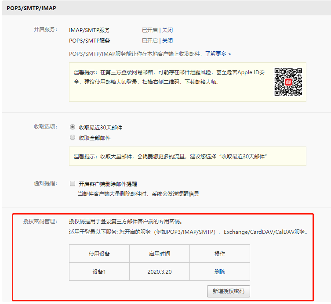Click the 授权密码管理 label
Viewport: 331px width, 304px height.
pos(40,221)
